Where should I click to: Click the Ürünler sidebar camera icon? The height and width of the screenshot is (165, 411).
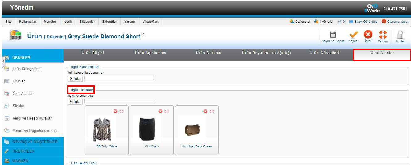point(7,81)
